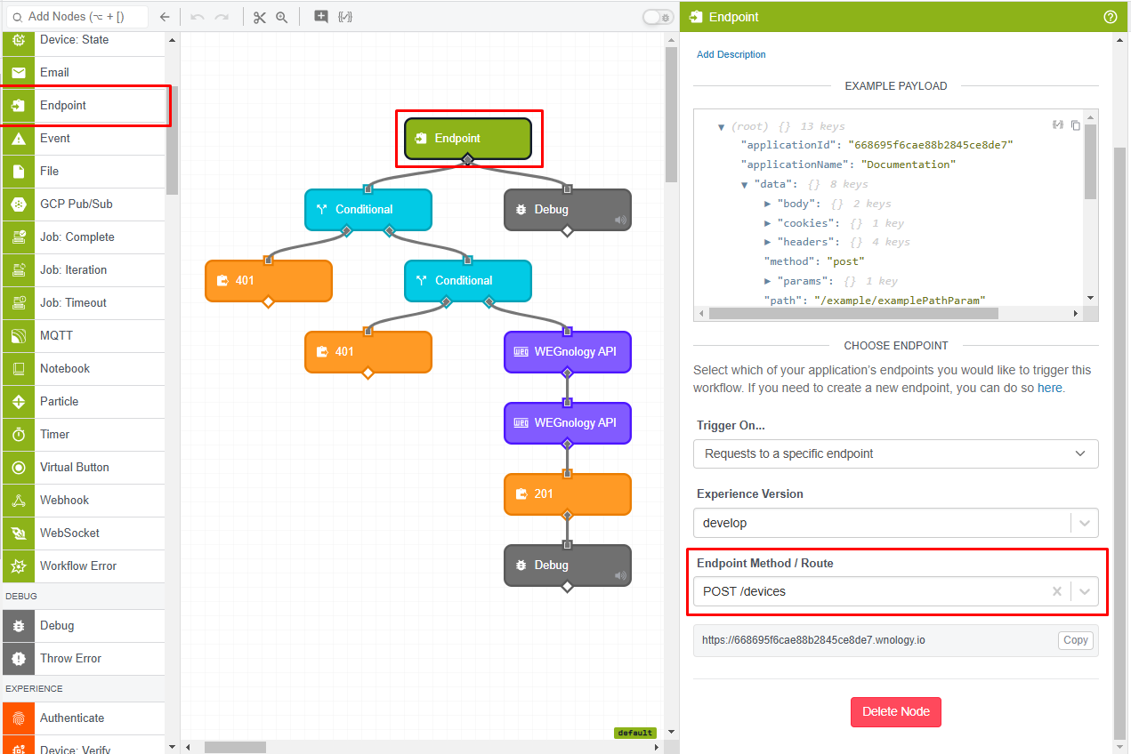
Task: Collapse the (root) payload tree node
Action: pyautogui.click(x=722, y=127)
